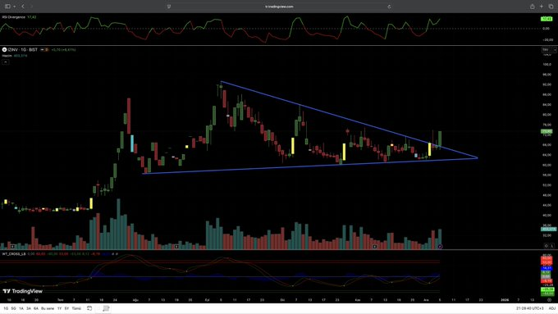Screen dimensions: 558x314
Task: Click the tradingview.com address bar
Action: pos(279,7)
